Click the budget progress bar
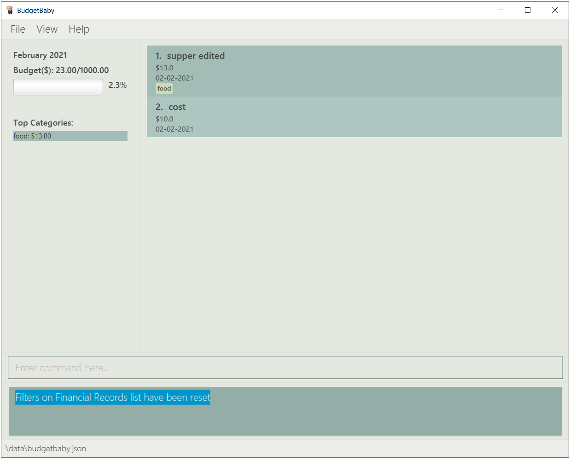570x460 pixels. tap(58, 87)
